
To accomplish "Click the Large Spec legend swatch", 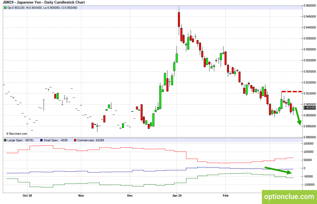I will pyautogui.click(x=5, y=140).
